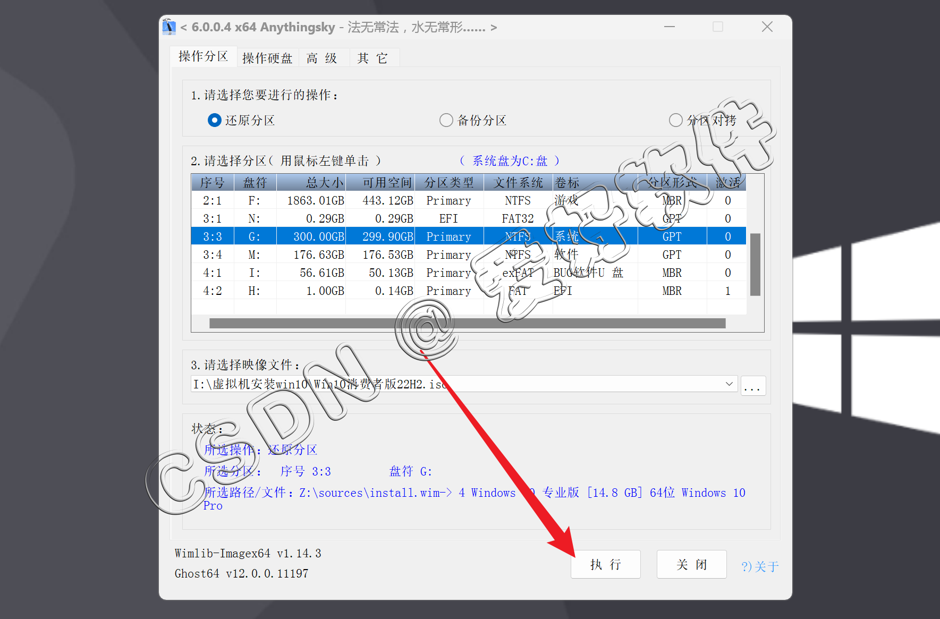940x619 pixels.
Task: Click the exFAT file system cell
Action: 518,273
